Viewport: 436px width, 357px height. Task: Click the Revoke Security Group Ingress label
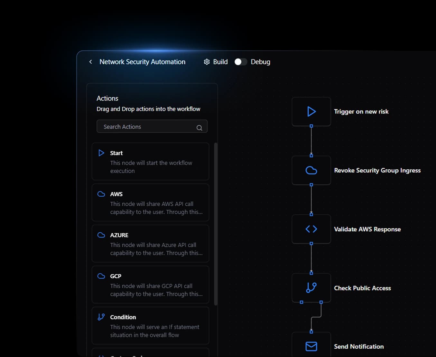(377, 170)
